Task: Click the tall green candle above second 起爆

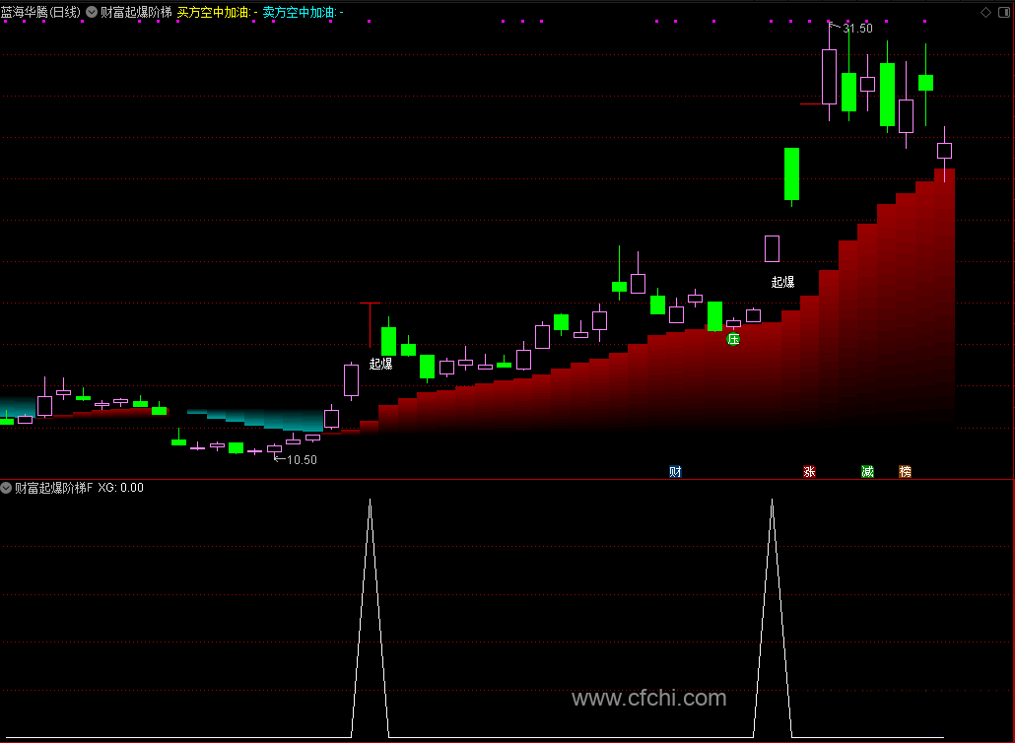Action: tap(791, 174)
